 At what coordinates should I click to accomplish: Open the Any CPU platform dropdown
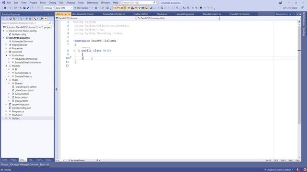point(64,8)
